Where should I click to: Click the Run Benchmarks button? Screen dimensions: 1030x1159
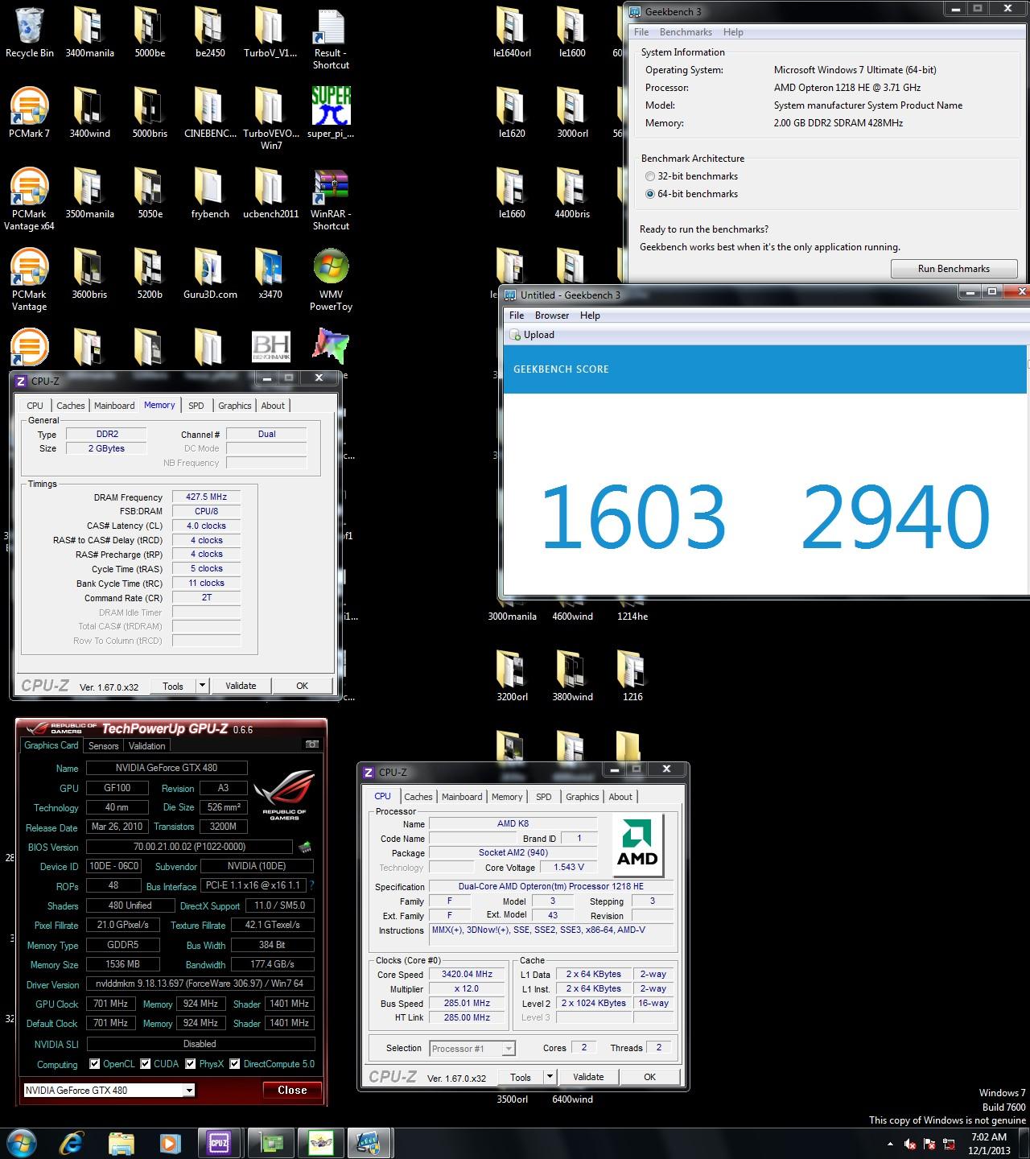(x=954, y=269)
